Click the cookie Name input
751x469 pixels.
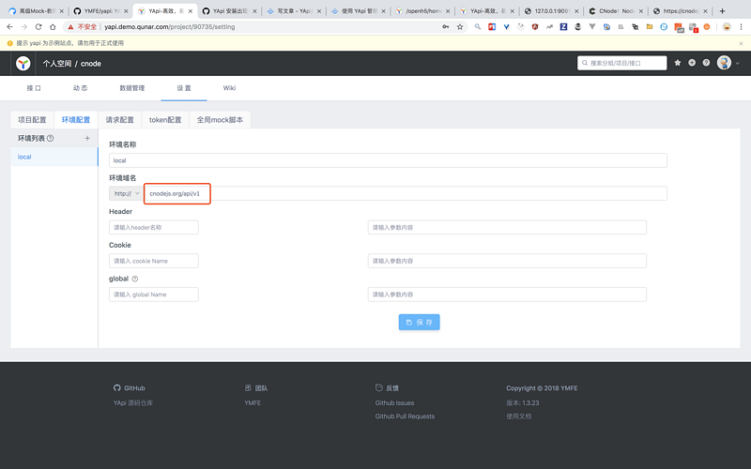pos(154,261)
